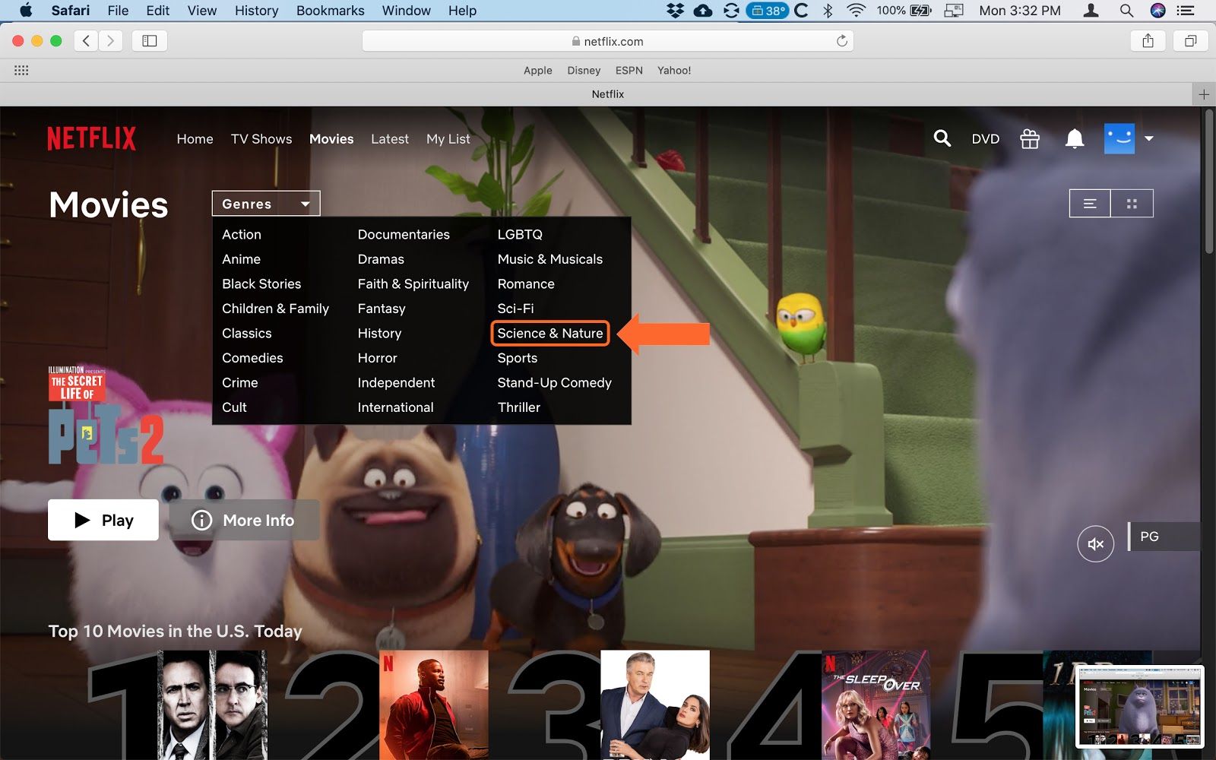Go back in Safari

coord(86,41)
